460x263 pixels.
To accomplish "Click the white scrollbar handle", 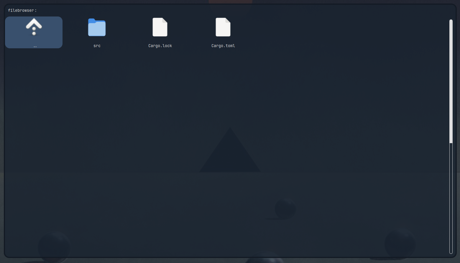I will coord(451,81).
